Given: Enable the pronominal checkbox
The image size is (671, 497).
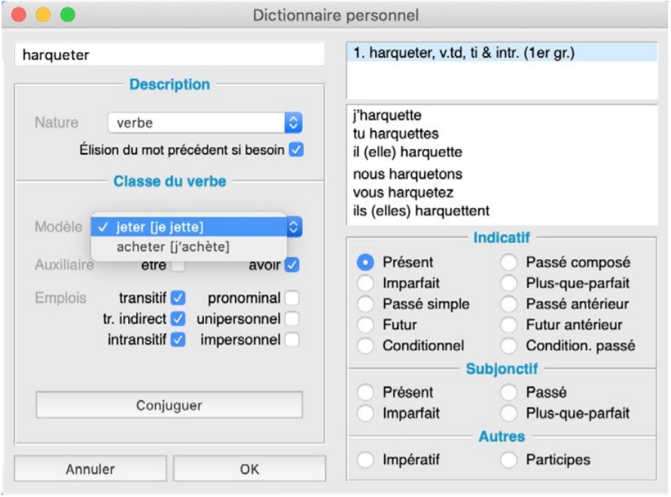Looking at the screenshot, I should (x=291, y=298).
